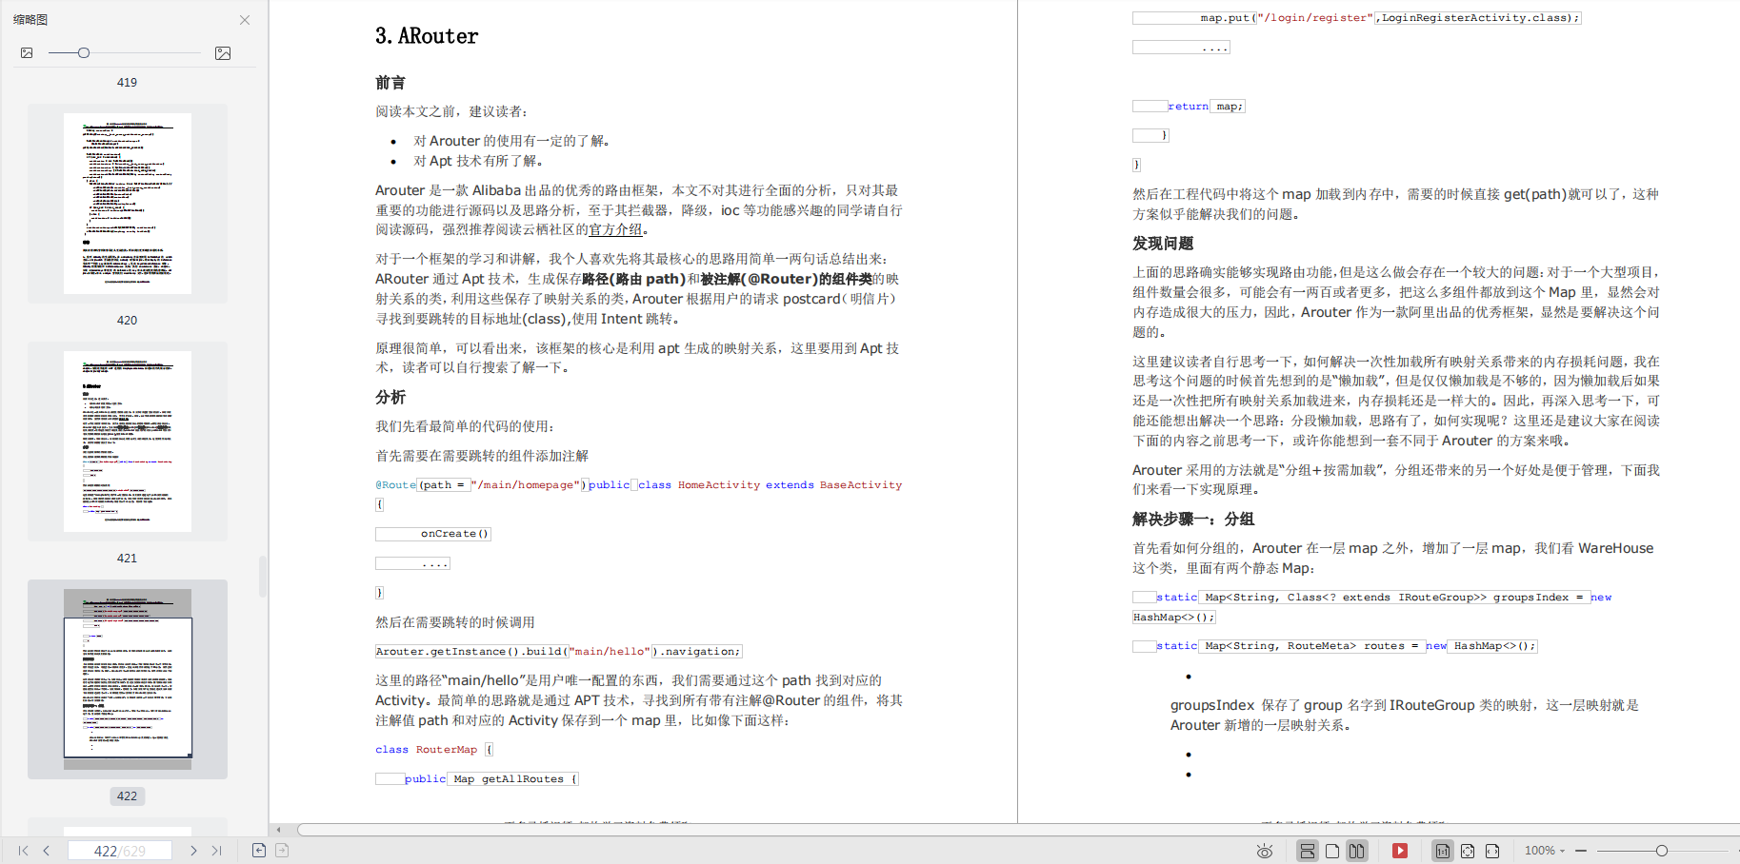
Task: Click the go back to previous view icon
Action: tap(259, 851)
